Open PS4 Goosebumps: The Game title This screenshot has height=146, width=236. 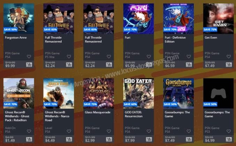point(177,114)
